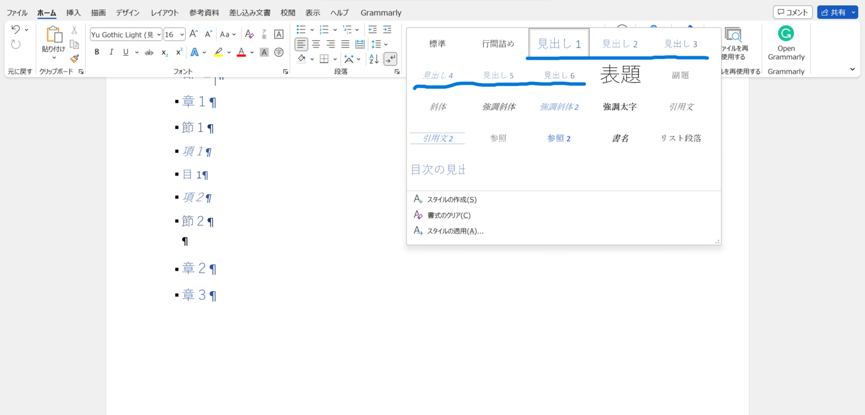Click the コメント button
865x415 pixels.
pos(793,12)
